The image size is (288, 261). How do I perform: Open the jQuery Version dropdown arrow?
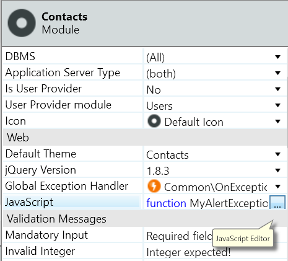click(278, 170)
